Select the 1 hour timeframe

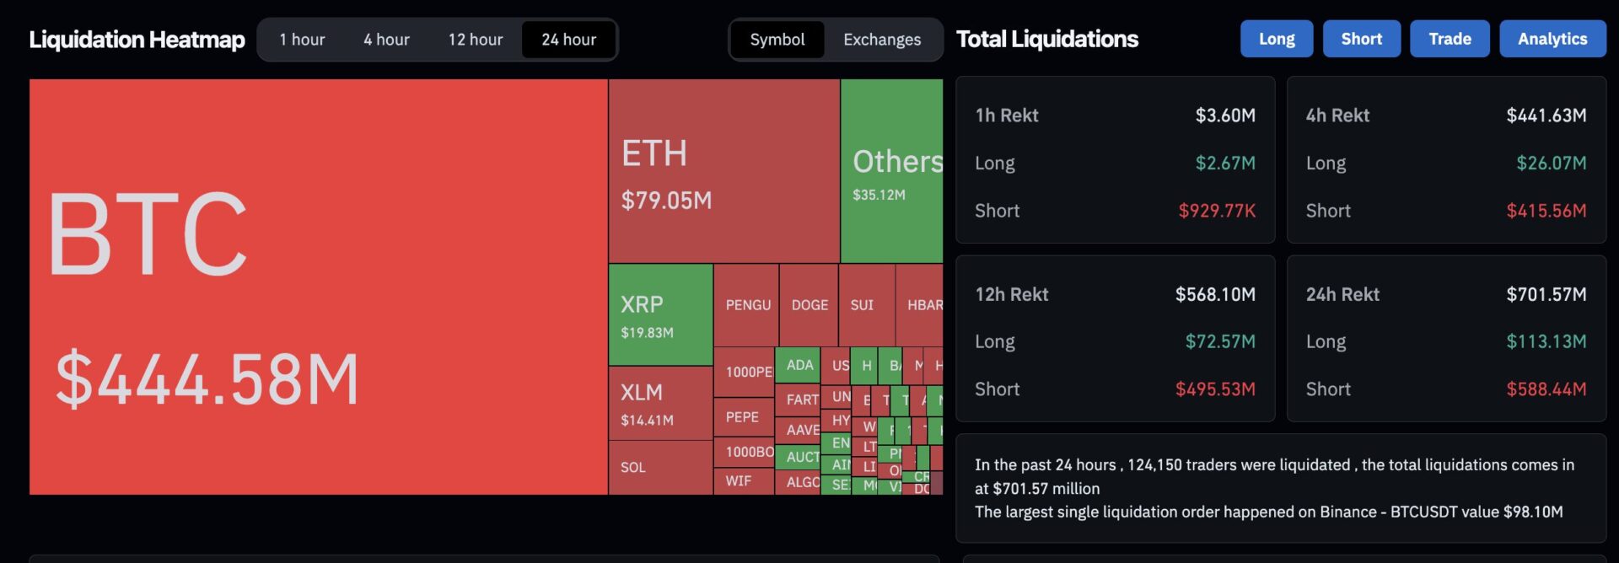point(302,40)
